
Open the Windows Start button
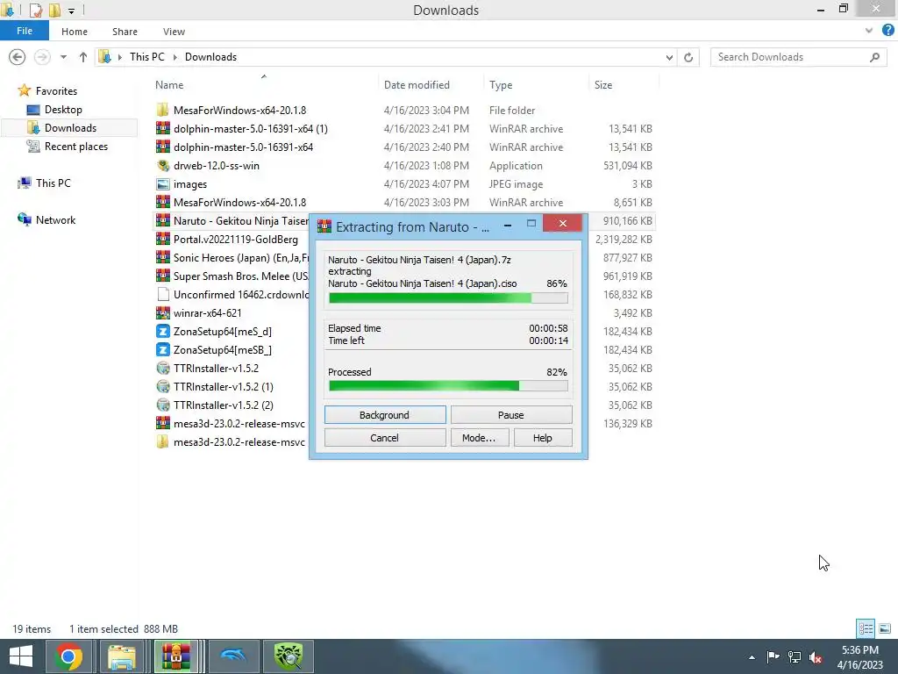(21, 656)
